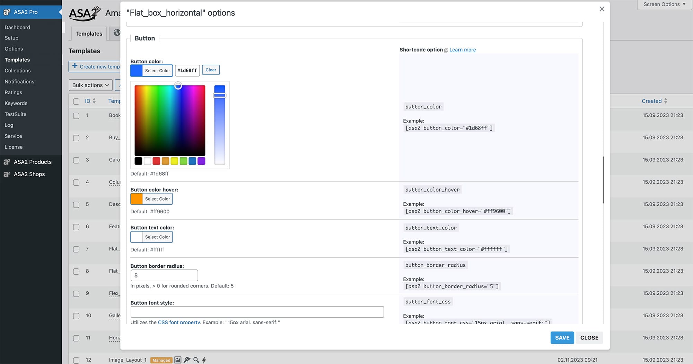This screenshot has height=364, width=693.
Task: Open Notifications in ASA2 sidebar
Action: coord(19,82)
